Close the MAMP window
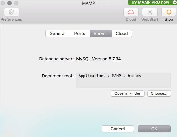Screen dimensions: 177x137 point(3,3)
